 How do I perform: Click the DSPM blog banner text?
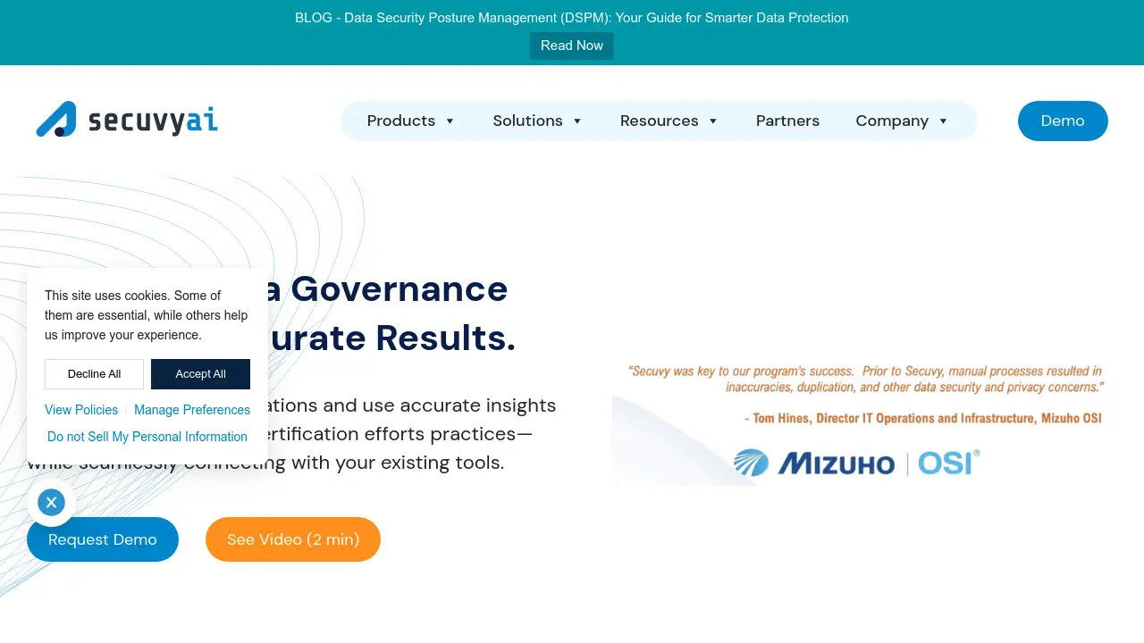[x=572, y=18]
